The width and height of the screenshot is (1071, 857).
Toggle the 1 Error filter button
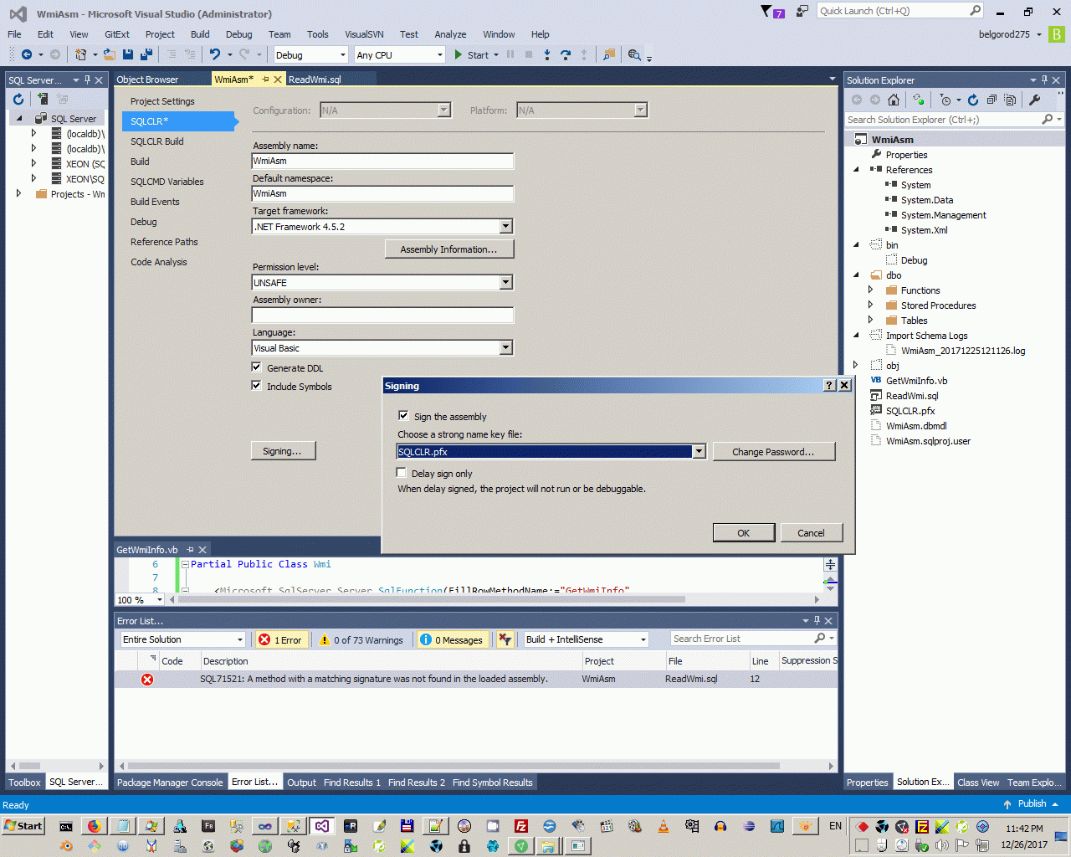[x=280, y=640]
